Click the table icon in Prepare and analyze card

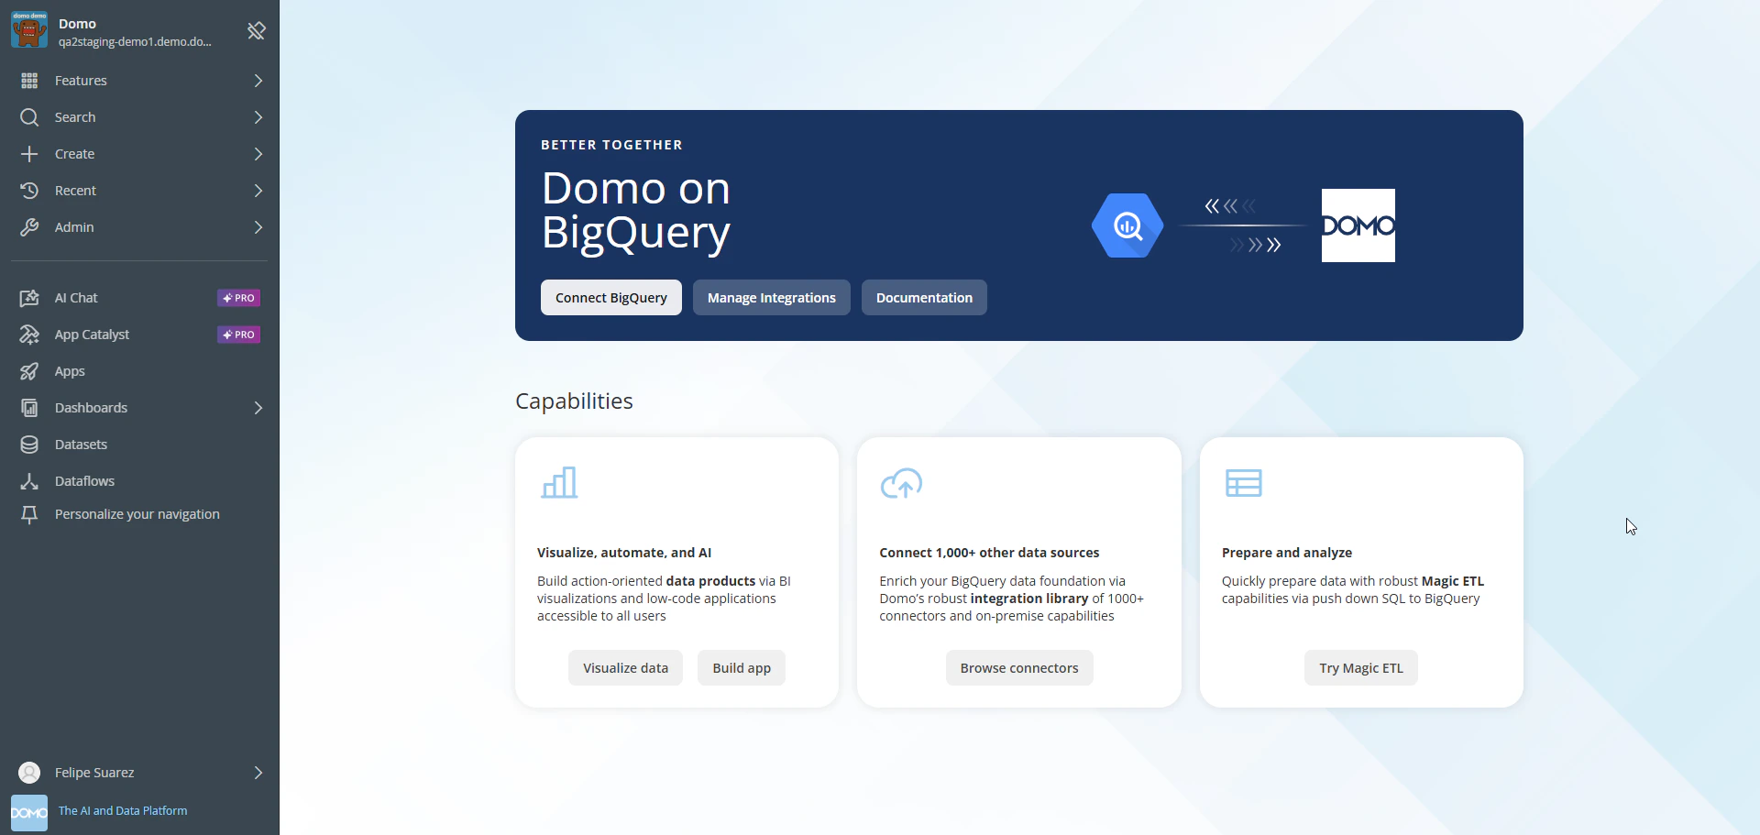pyautogui.click(x=1244, y=483)
